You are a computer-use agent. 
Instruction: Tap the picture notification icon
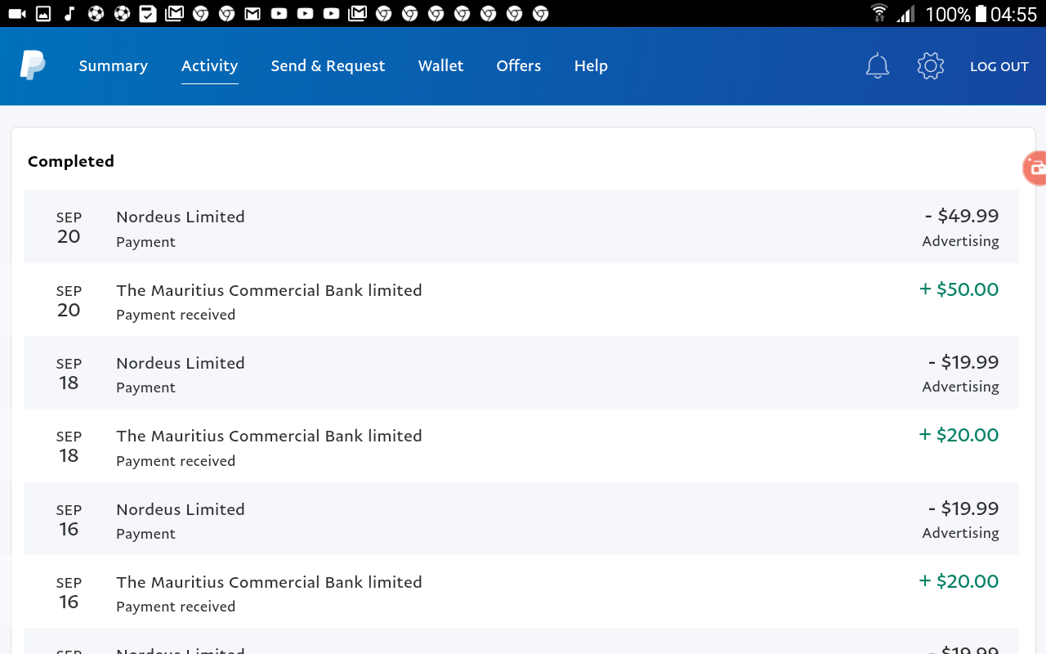coord(43,14)
